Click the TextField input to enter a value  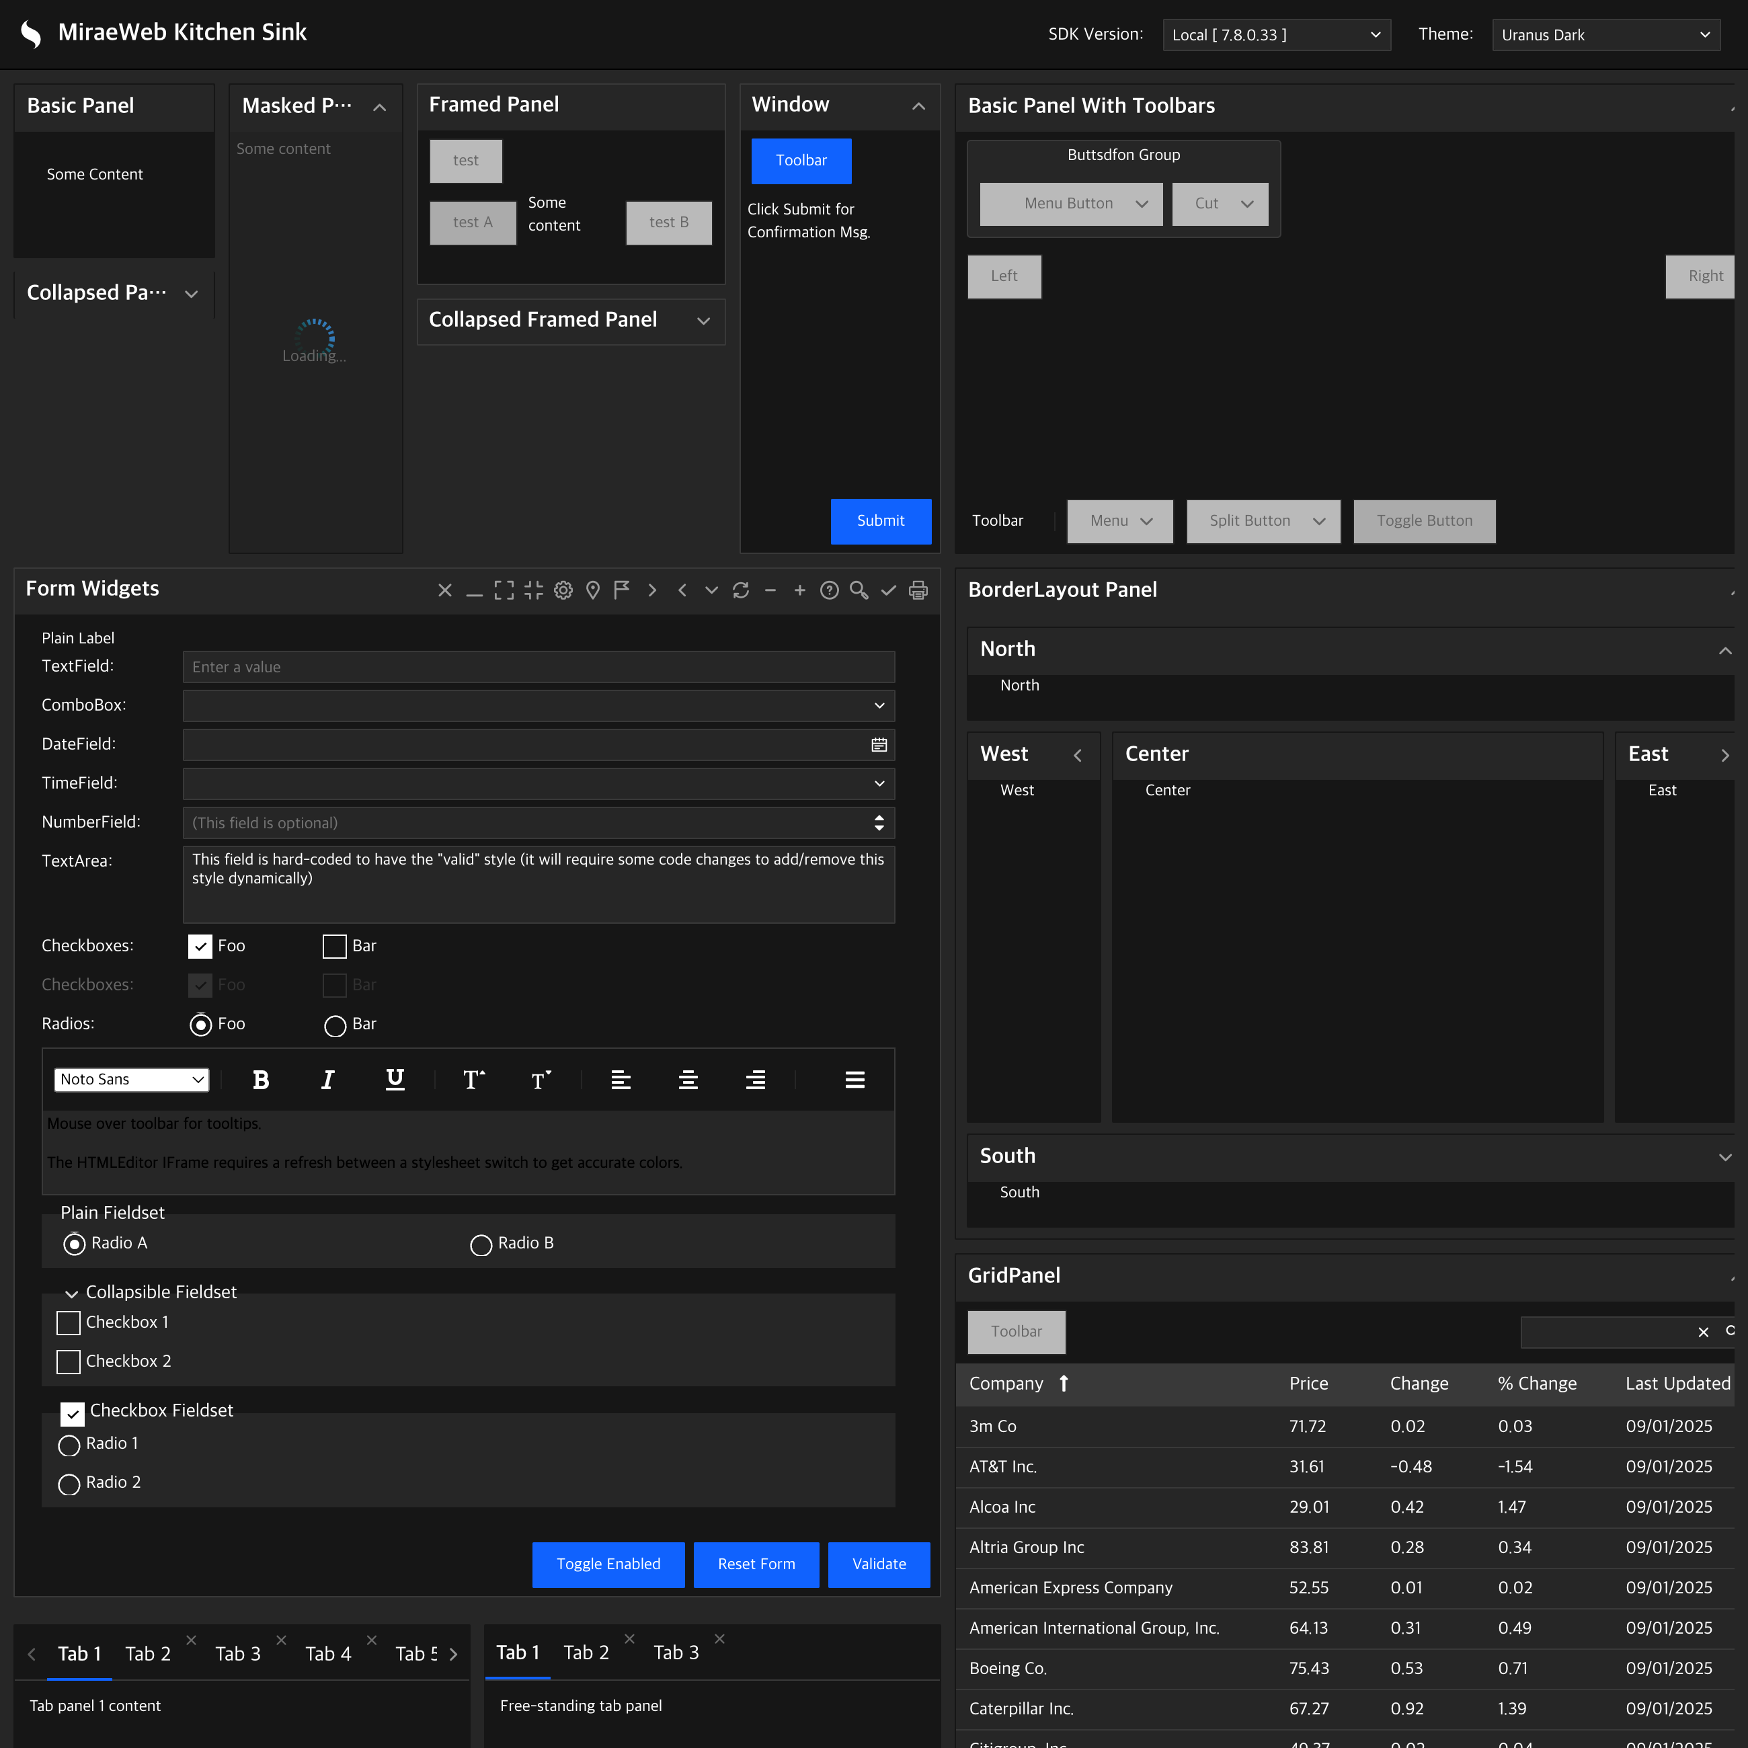coord(537,667)
